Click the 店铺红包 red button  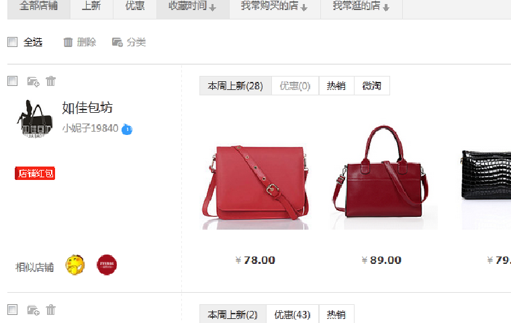pyautogui.click(x=35, y=173)
